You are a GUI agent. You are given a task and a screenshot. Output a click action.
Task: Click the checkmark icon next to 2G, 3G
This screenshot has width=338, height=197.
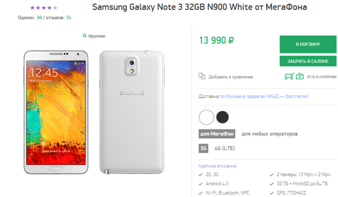point(201,174)
